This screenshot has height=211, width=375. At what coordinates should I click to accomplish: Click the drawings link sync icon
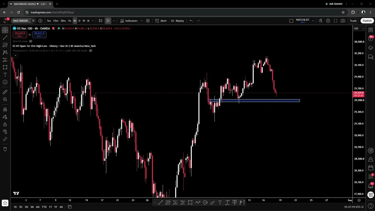(x=5, y=139)
